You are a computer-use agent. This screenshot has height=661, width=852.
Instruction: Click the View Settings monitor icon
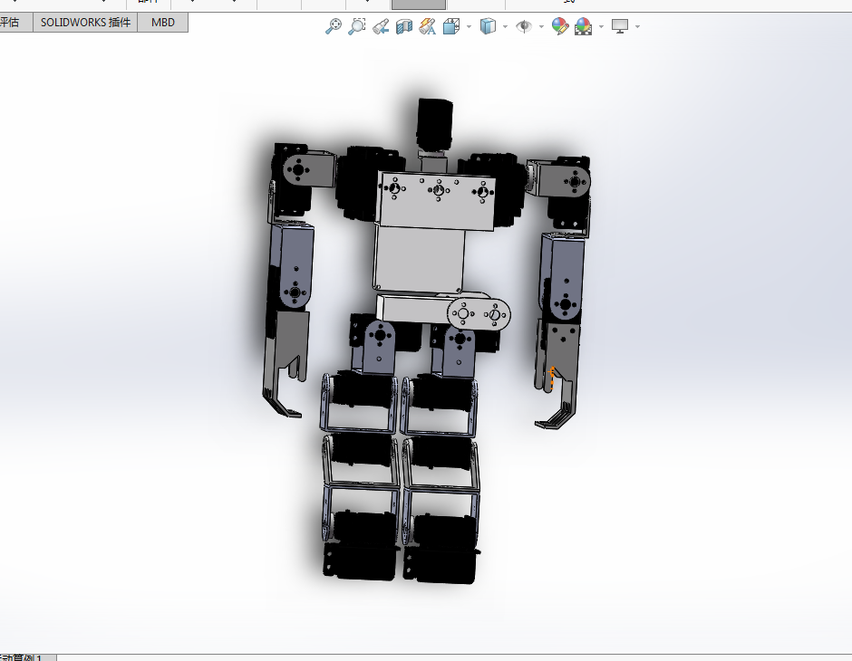[x=620, y=26]
